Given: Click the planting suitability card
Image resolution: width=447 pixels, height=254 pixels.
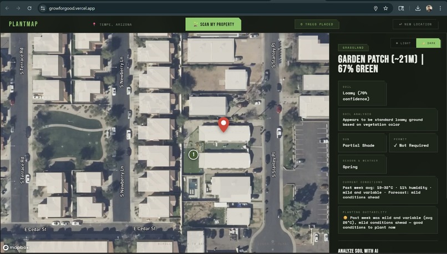Looking at the screenshot, I should coord(388,220).
